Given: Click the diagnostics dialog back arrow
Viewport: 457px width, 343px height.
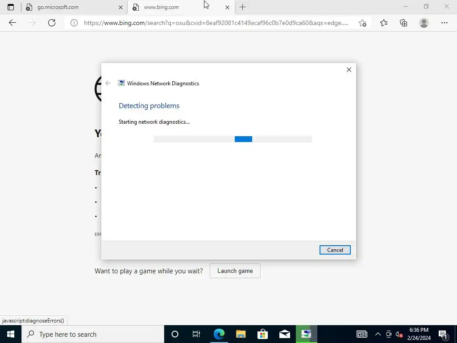Looking at the screenshot, I should (x=108, y=84).
